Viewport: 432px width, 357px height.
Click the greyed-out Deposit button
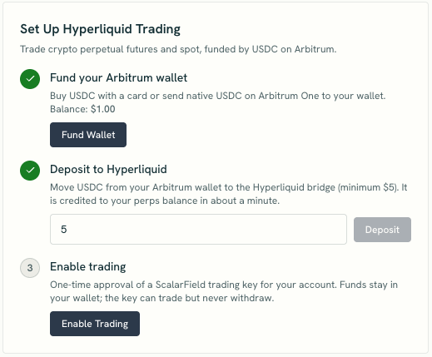click(382, 230)
